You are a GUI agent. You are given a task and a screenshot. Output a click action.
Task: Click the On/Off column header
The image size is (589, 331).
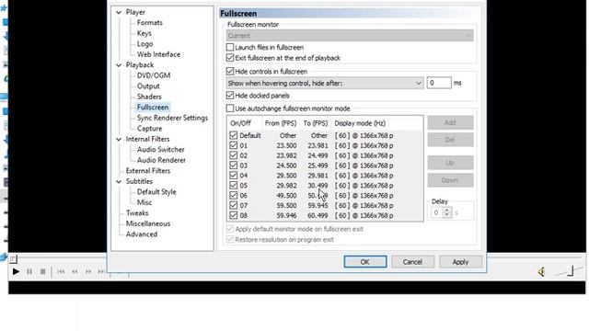click(241, 123)
